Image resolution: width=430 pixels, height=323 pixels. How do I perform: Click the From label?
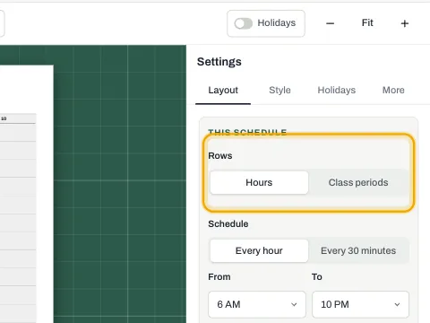[x=219, y=277]
